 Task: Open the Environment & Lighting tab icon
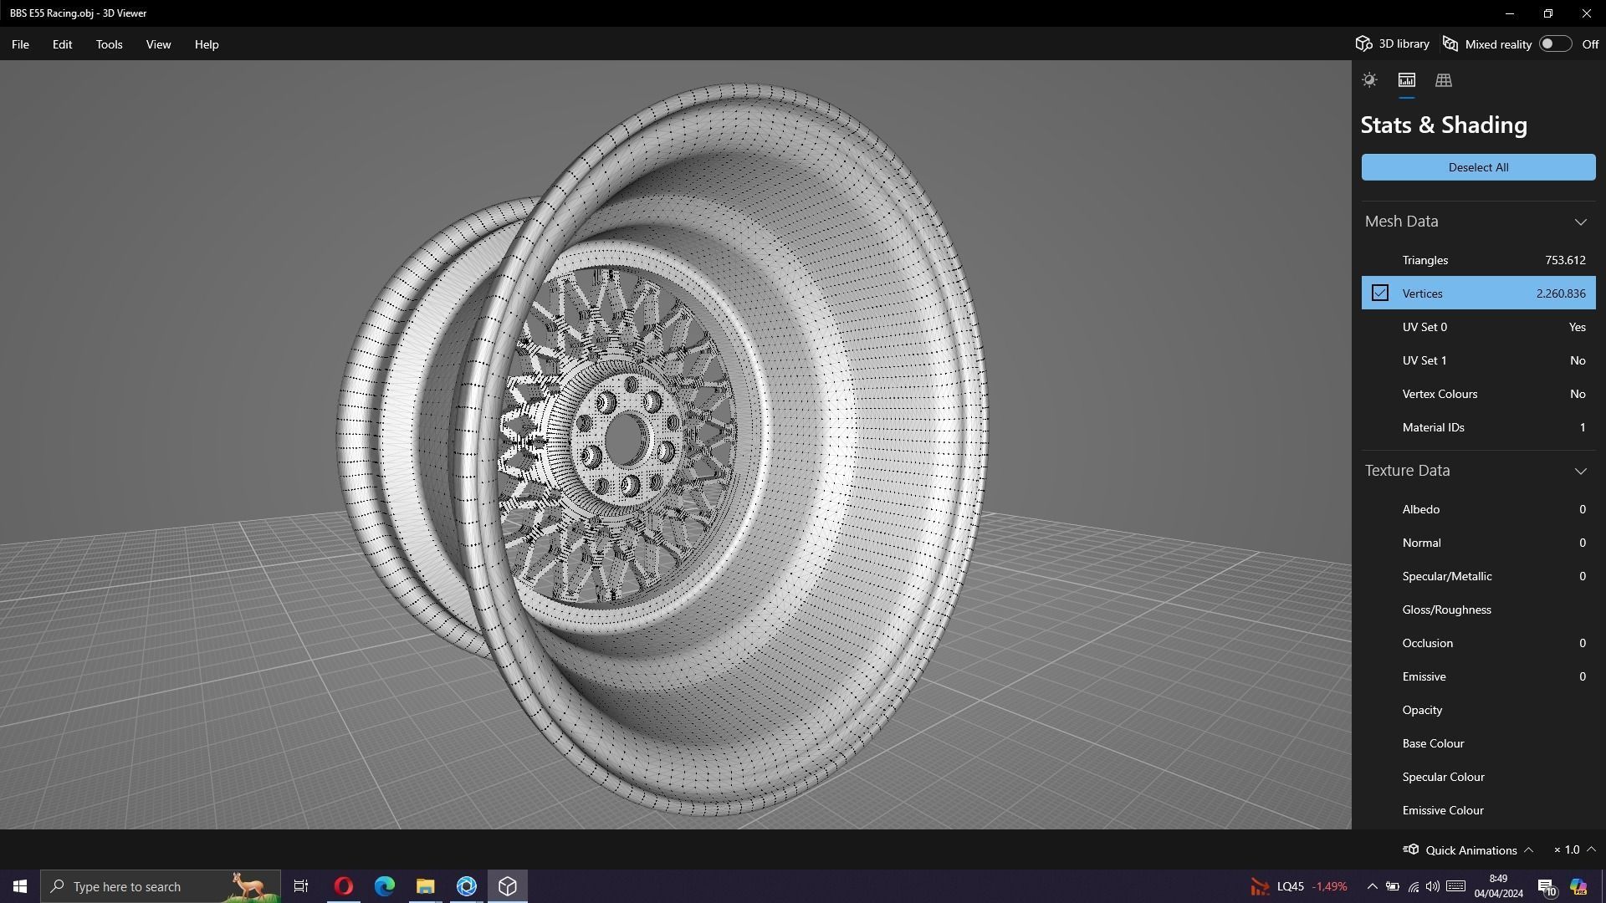pyautogui.click(x=1369, y=80)
